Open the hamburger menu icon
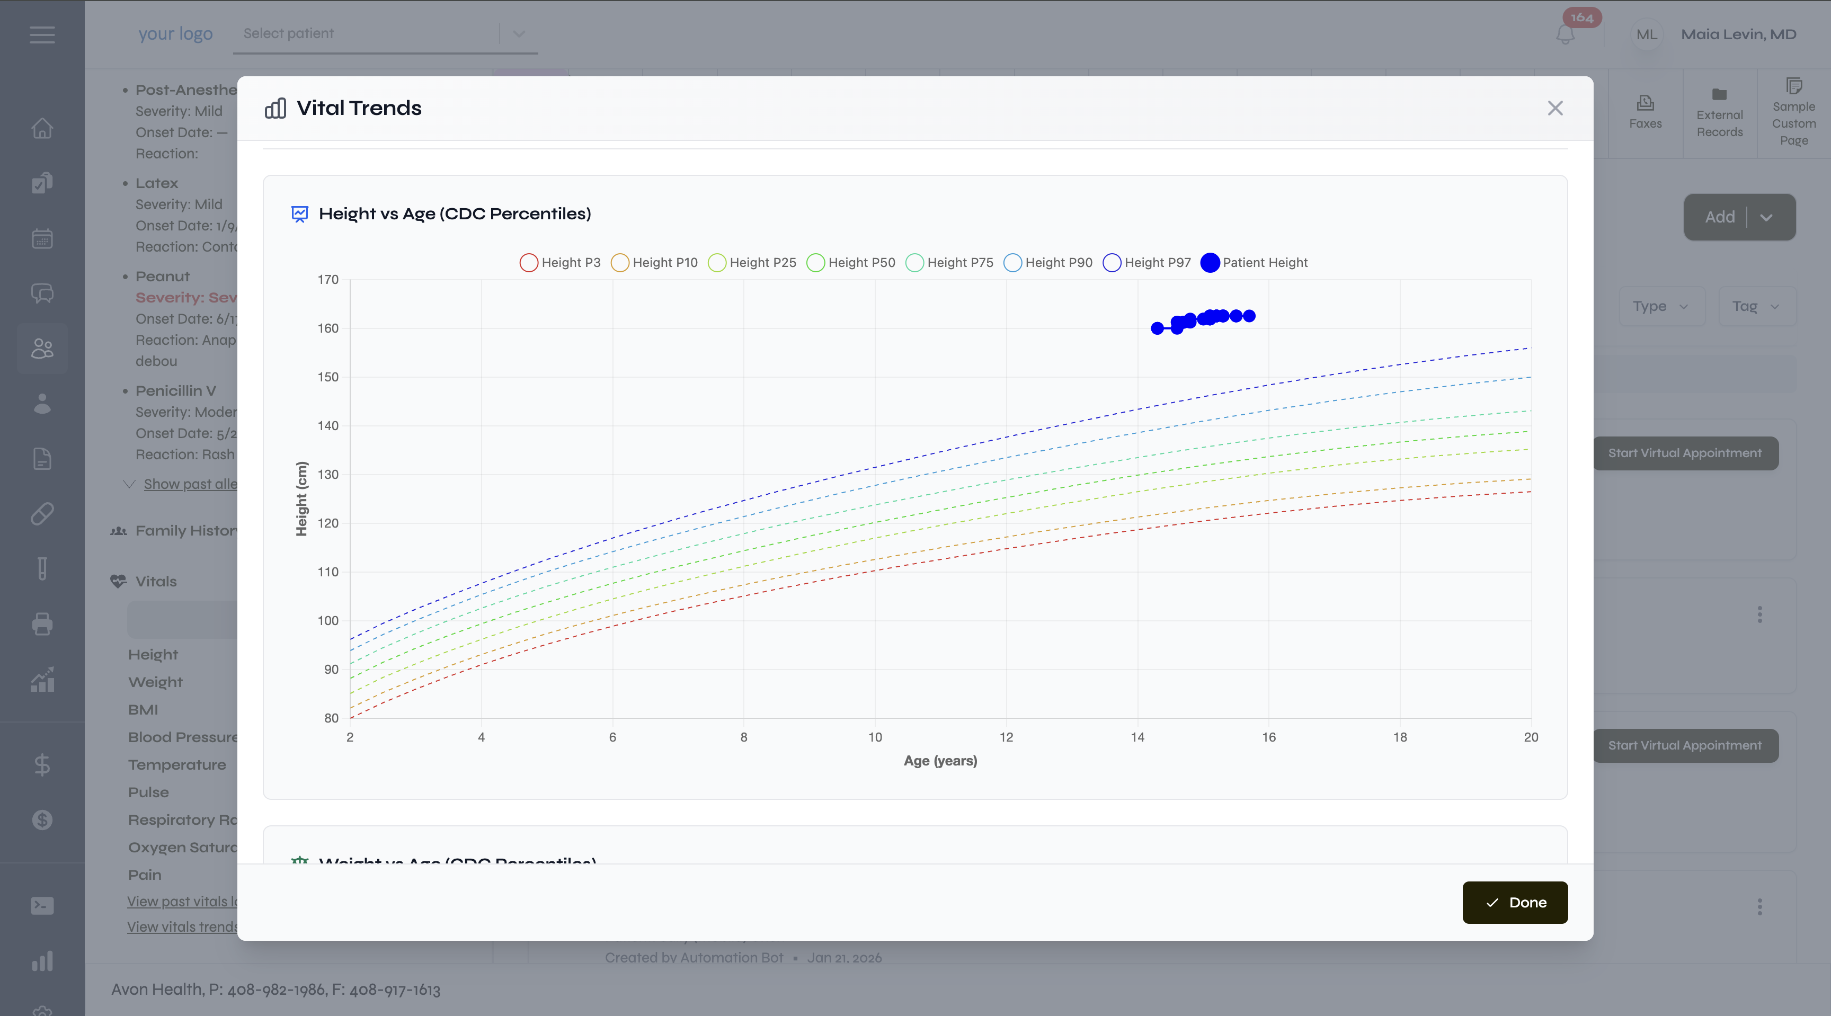This screenshot has width=1831, height=1016. (42, 34)
